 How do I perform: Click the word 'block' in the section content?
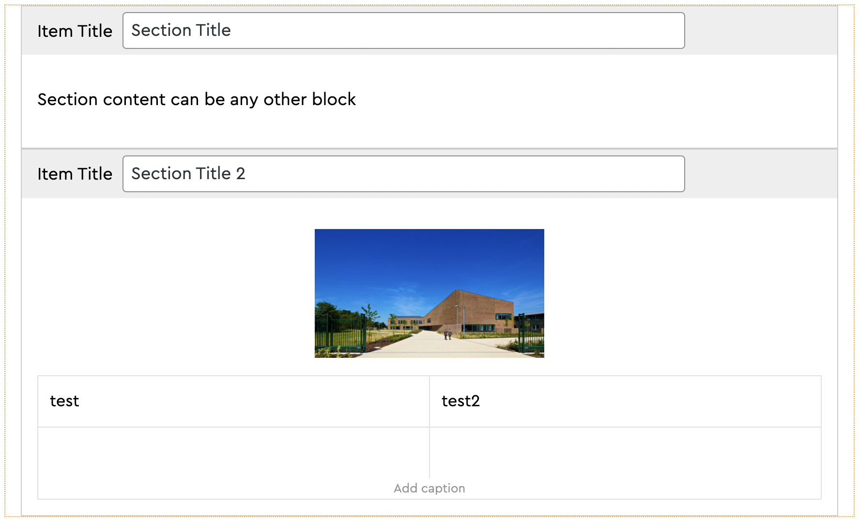334,99
